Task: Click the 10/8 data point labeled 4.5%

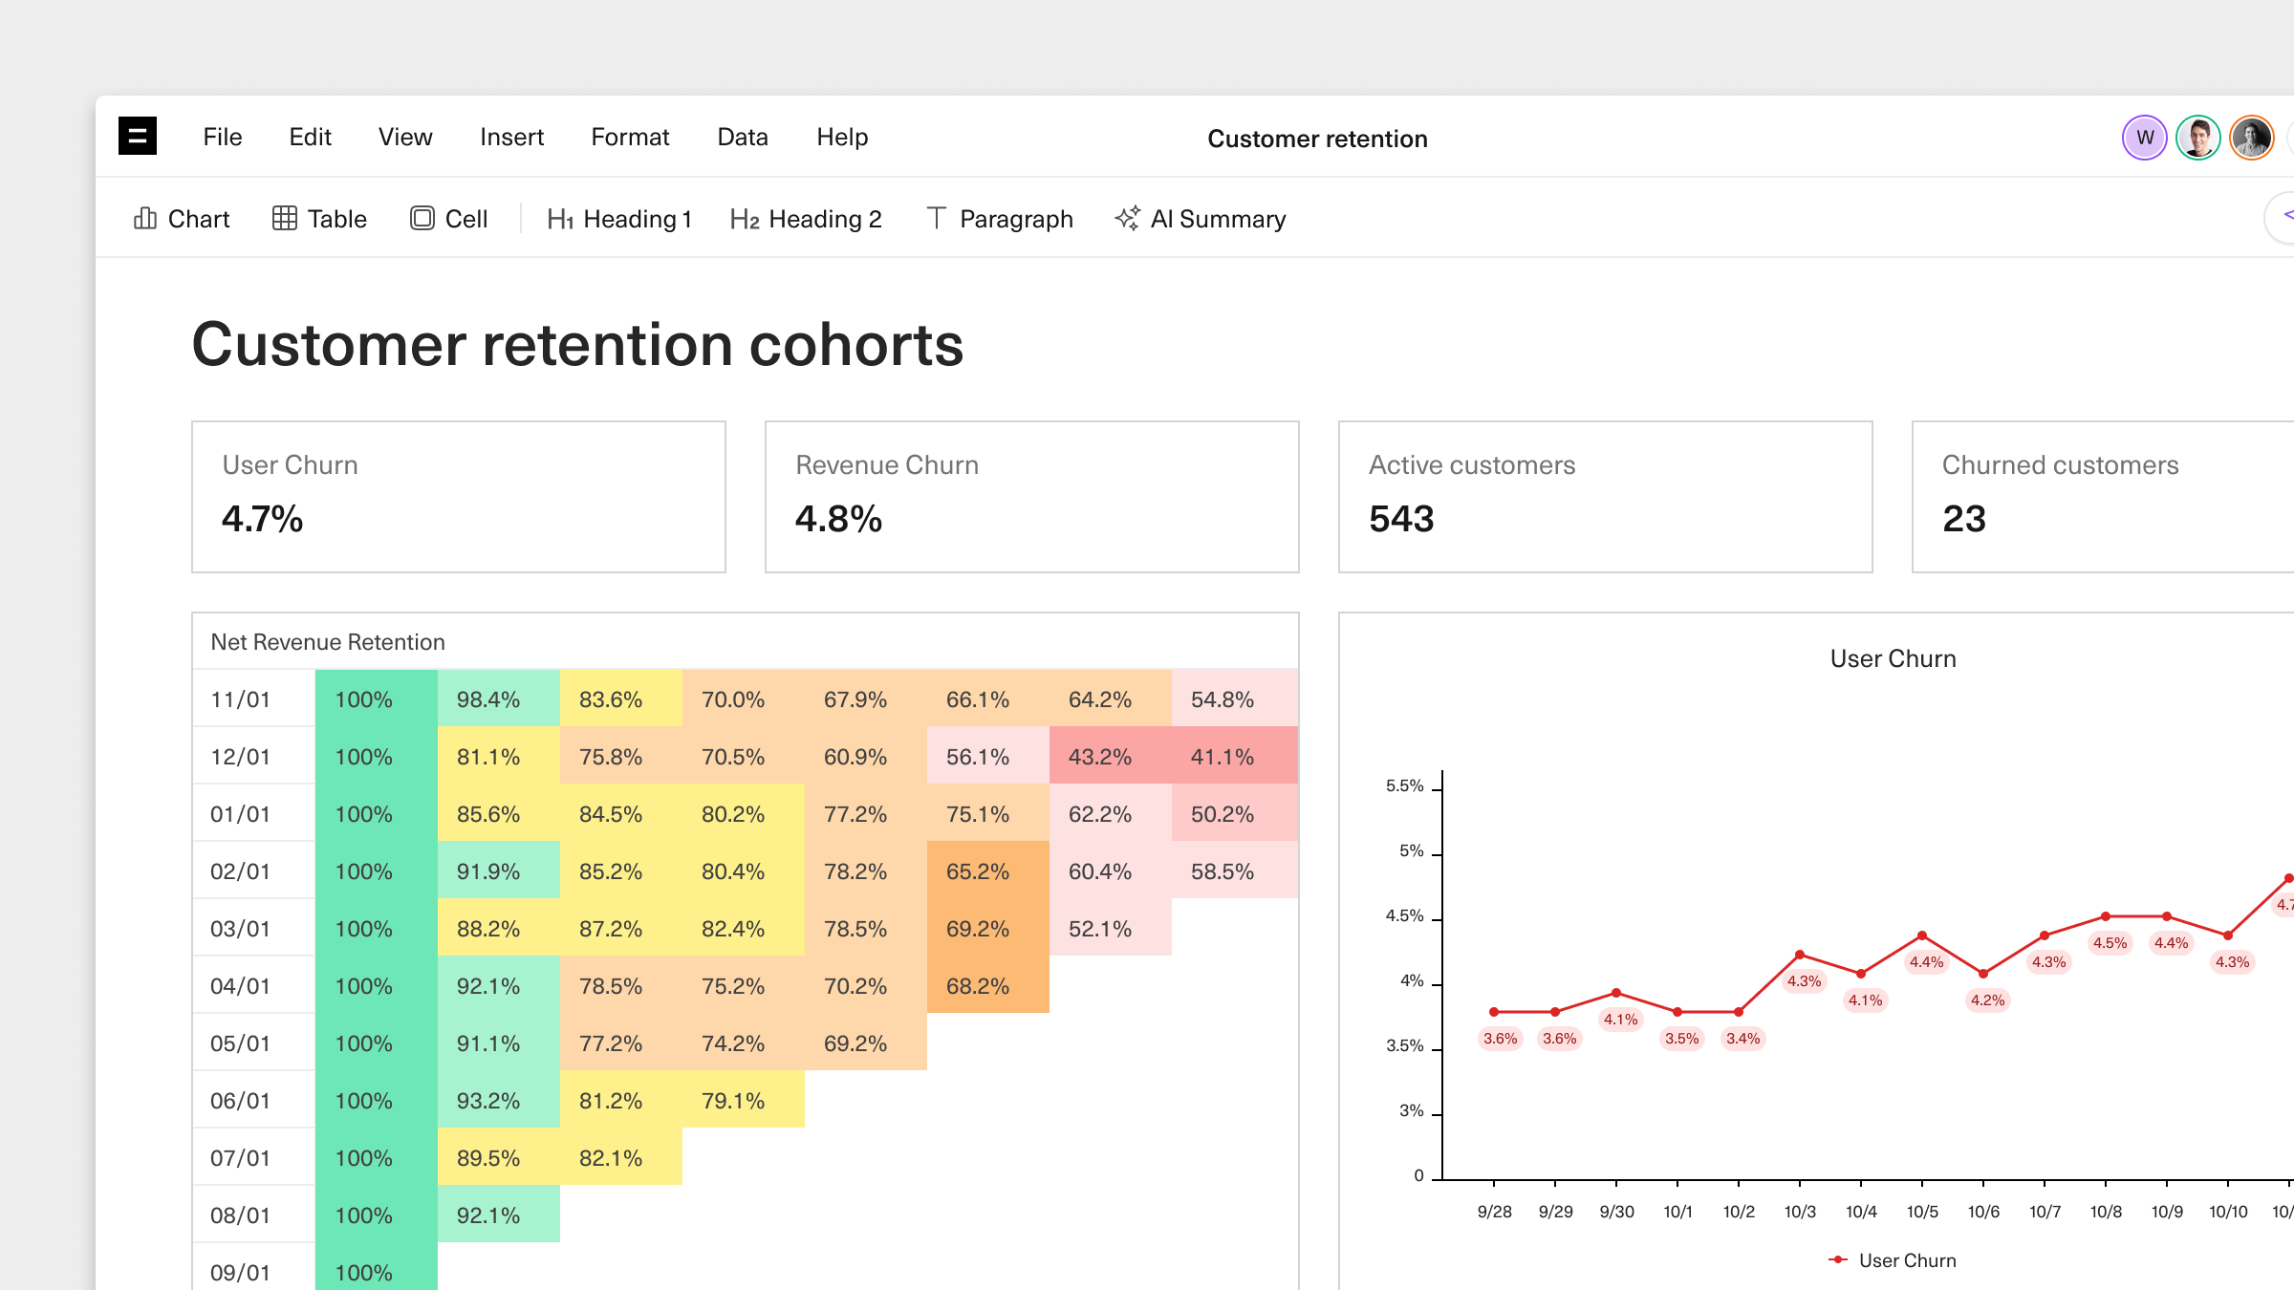Action: (2106, 916)
